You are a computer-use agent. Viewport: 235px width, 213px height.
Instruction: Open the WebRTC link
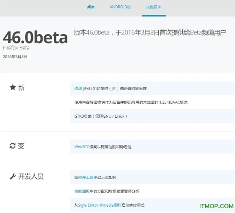coord(82,147)
